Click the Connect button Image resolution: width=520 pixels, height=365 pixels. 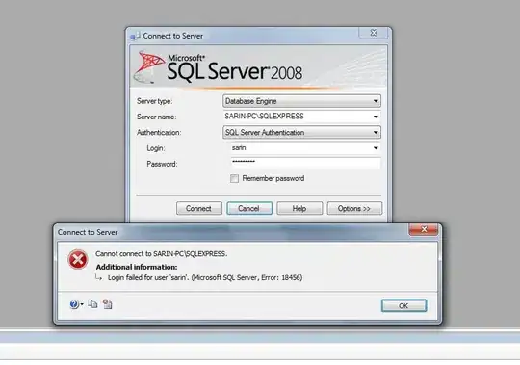pos(199,208)
